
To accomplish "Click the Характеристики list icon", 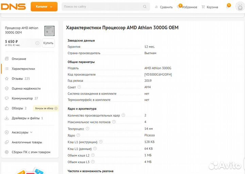I will [7, 69].
